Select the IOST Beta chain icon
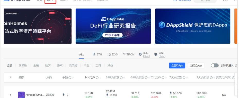 point(140,54)
